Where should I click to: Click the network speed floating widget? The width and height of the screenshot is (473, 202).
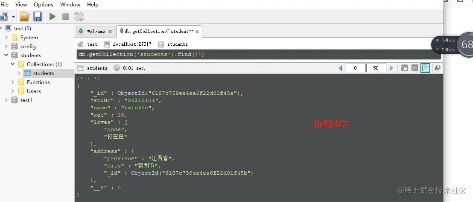[452, 45]
